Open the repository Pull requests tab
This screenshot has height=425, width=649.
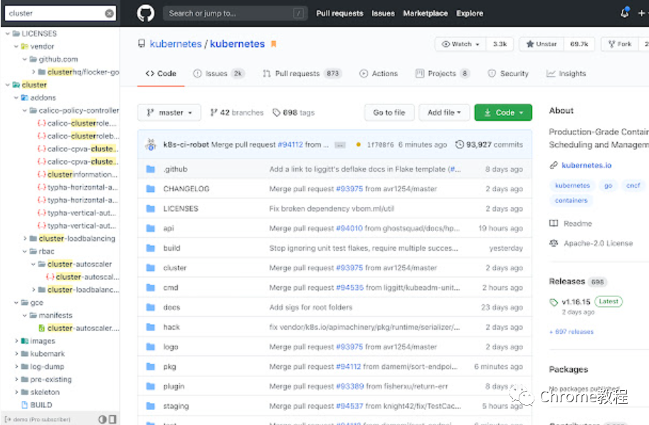coord(302,74)
